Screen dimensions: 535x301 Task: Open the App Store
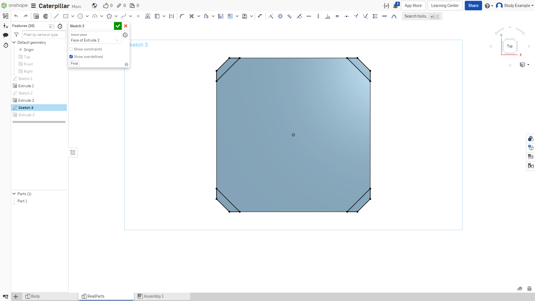(413, 6)
